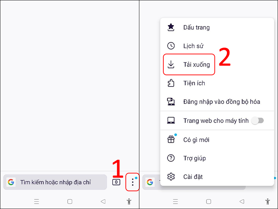Click the download arrow icon
The width and height of the screenshot is (278, 209).
pos(171,64)
